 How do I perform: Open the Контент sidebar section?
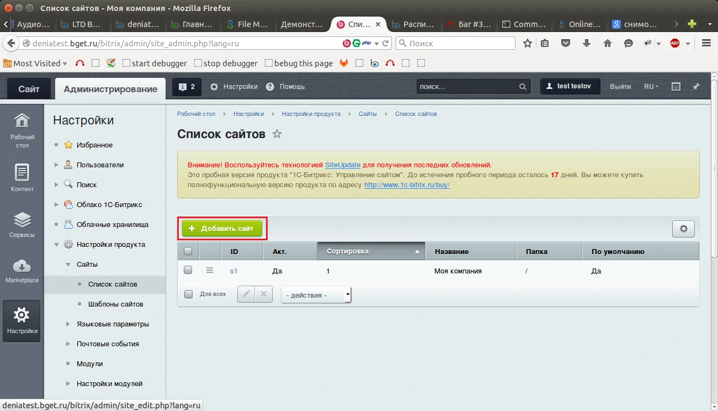(22, 178)
